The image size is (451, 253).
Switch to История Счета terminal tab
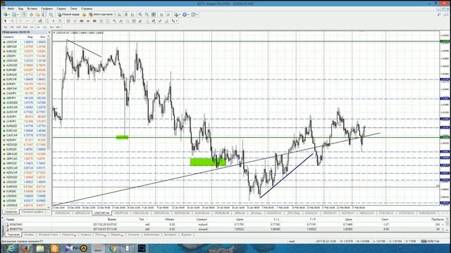coord(49,235)
